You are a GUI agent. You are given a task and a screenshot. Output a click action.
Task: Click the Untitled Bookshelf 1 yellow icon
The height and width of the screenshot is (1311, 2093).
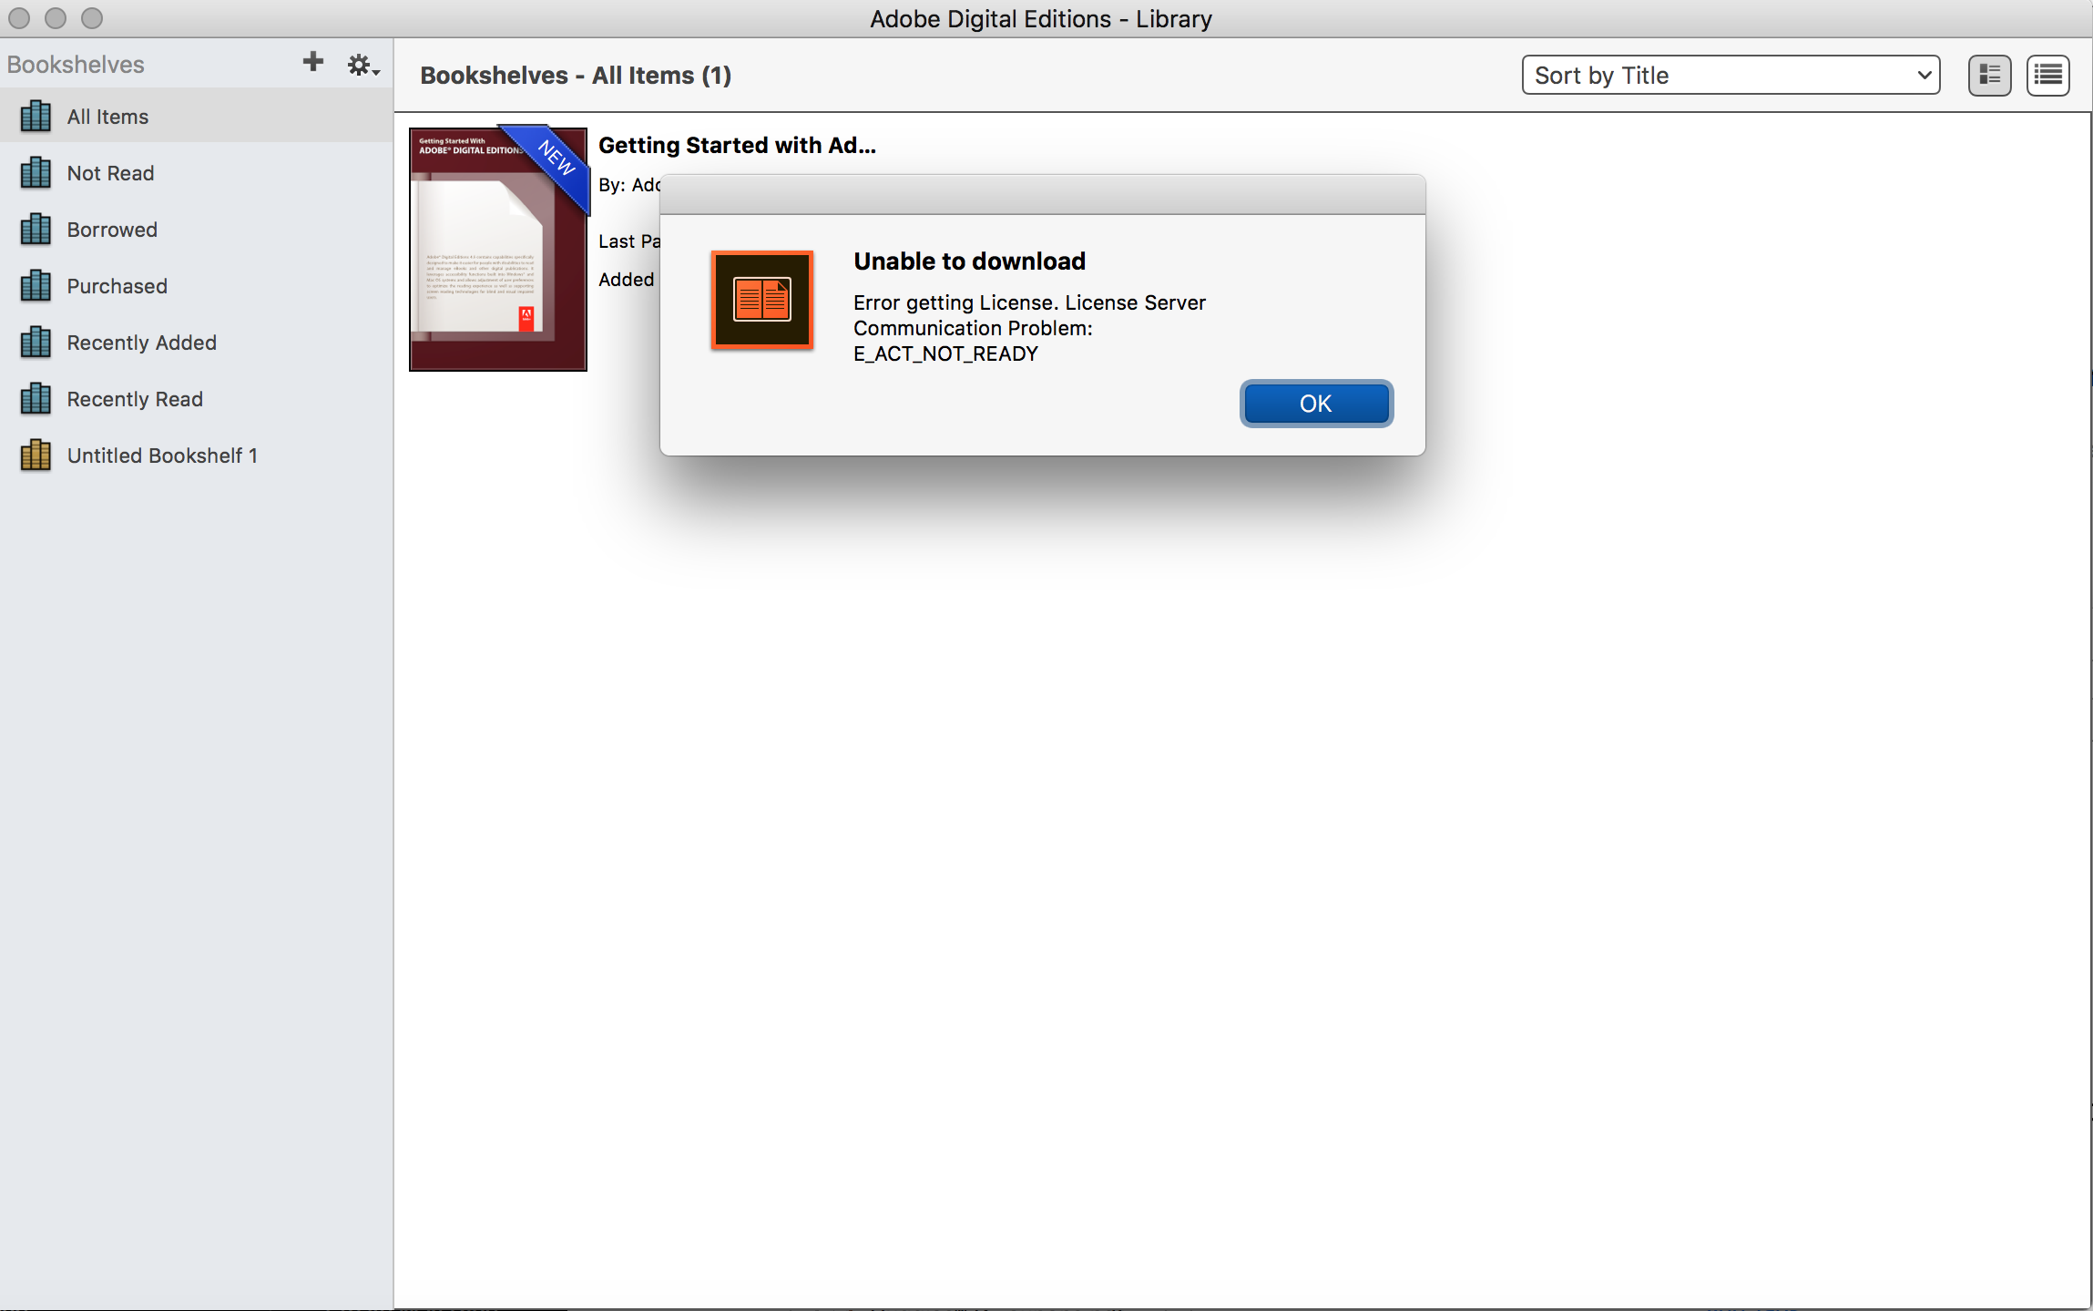pyautogui.click(x=36, y=455)
